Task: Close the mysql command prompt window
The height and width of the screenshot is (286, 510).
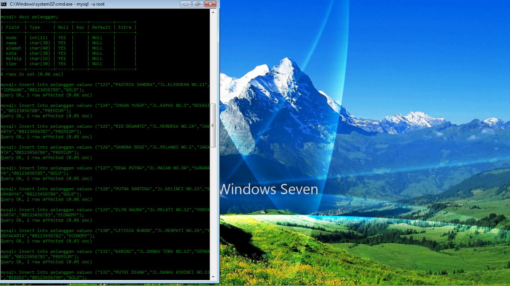Action: click(x=210, y=4)
